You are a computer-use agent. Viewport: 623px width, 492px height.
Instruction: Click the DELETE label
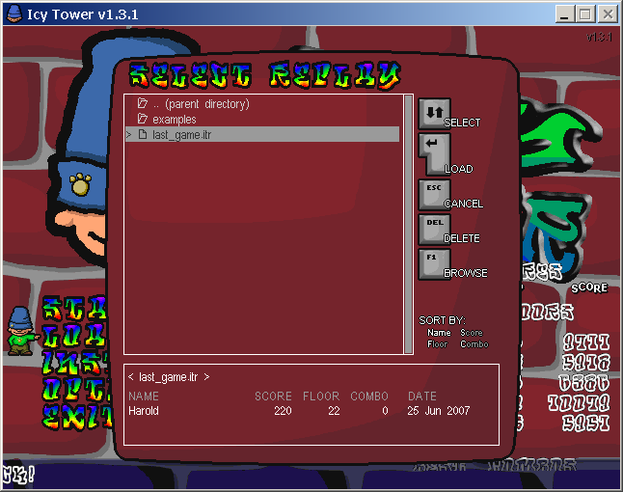click(x=462, y=238)
